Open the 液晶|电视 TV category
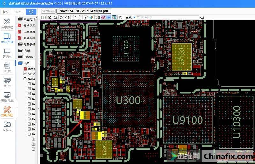This screenshot has width=255, height=164. (x=7, y=97)
